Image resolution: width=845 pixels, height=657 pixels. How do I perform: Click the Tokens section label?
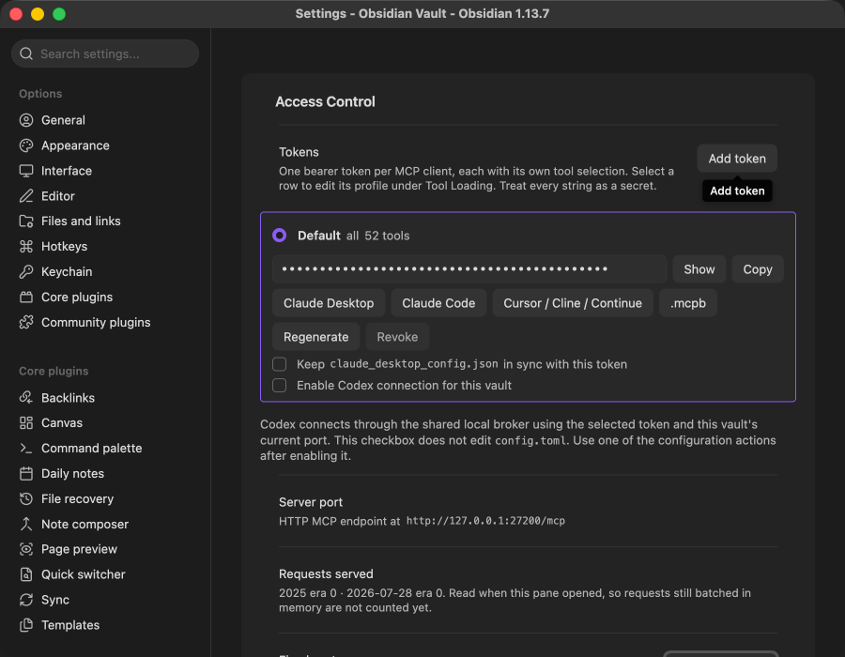point(299,152)
